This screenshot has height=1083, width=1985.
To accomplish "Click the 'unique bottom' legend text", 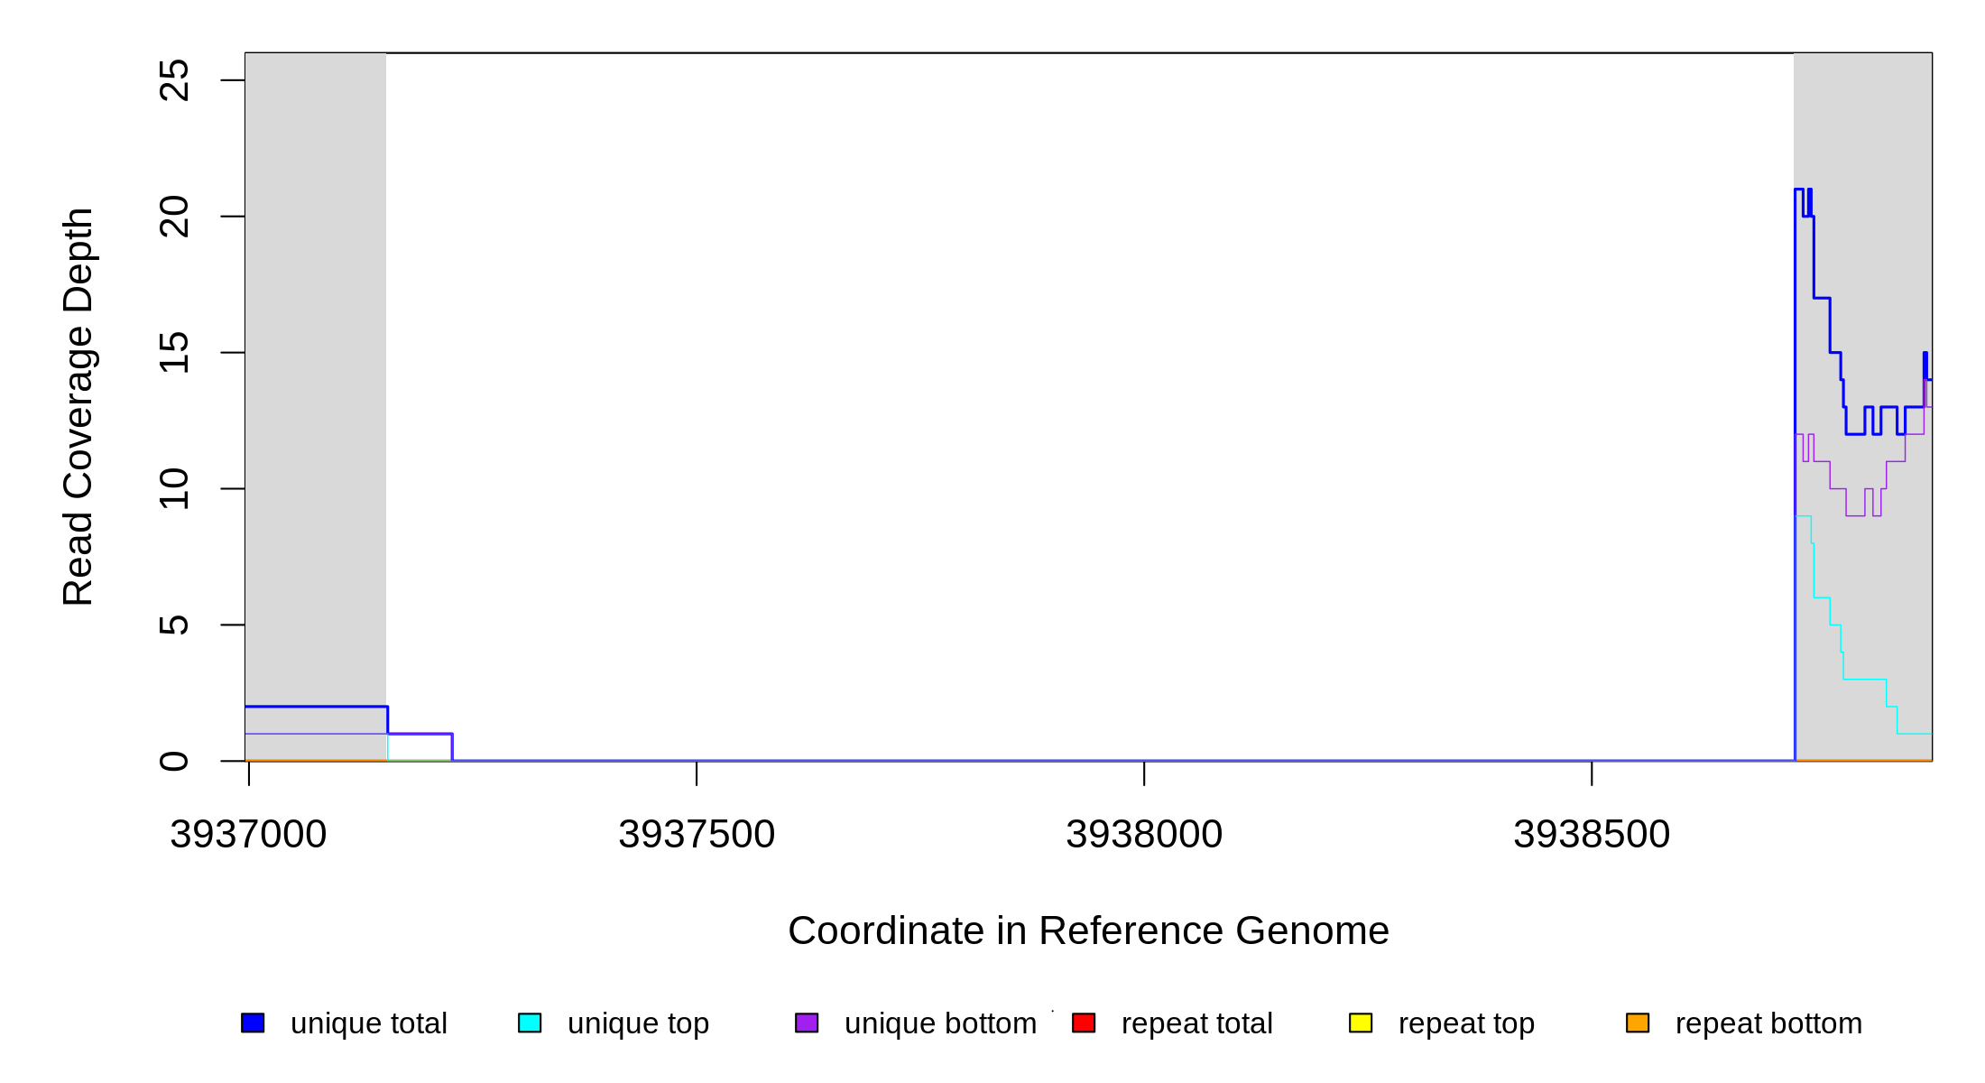I will (940, 1023).
